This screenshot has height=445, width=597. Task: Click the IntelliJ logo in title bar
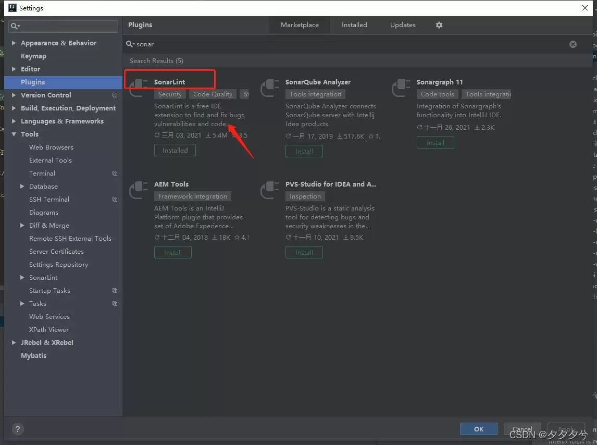point(12,8)
